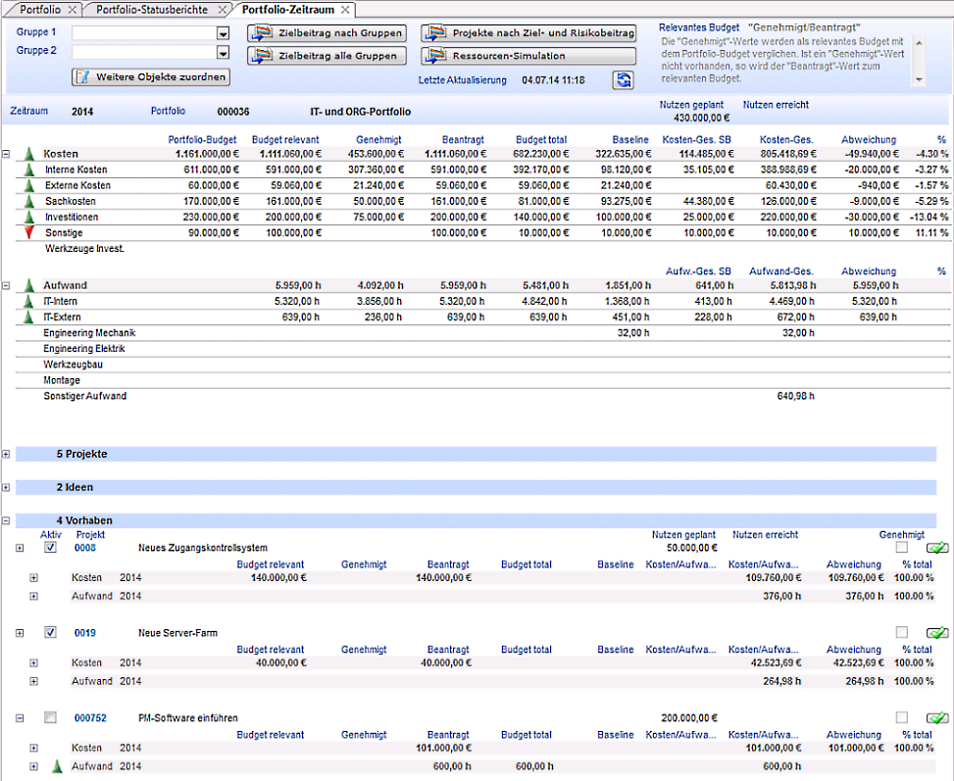Viewport: 954px width, 781px height.
Task: Close the Portfolio-Statusberichte tab
Action: point(222,9)
